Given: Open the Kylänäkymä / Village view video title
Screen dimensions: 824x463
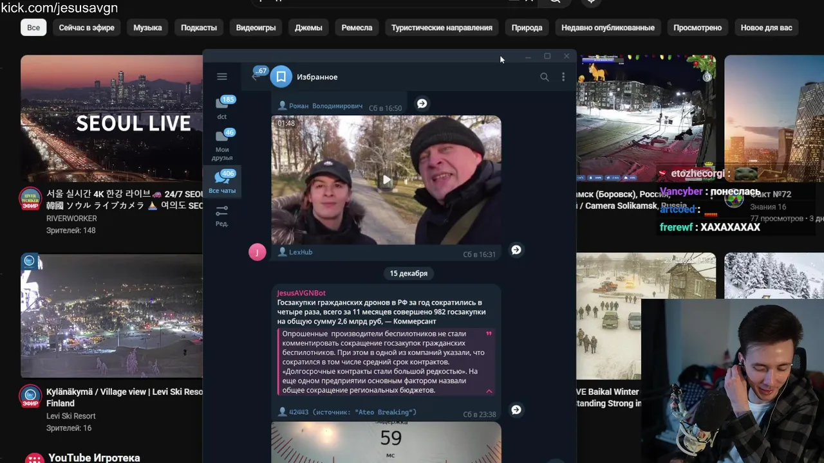Looking at the screenshot, I should pos(124,397).
